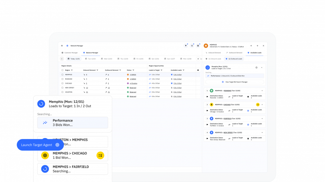Image resolution: width=325 pixels, height=182 pixels.
Task: Open the -3 Deficit status link for Memphis
Action: pos(133,74)
